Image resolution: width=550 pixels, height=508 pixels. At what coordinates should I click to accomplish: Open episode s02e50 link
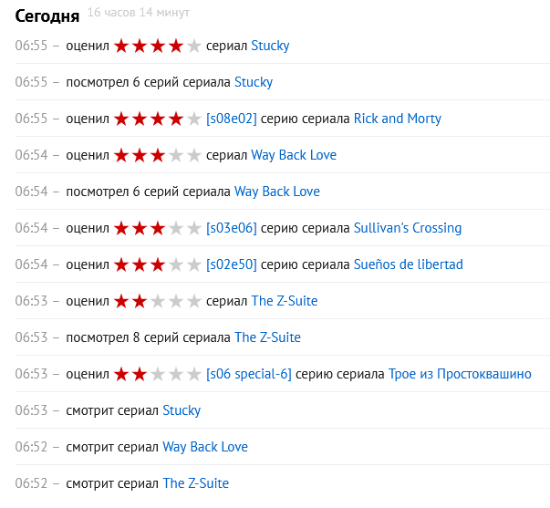click(x=232, y=264)
